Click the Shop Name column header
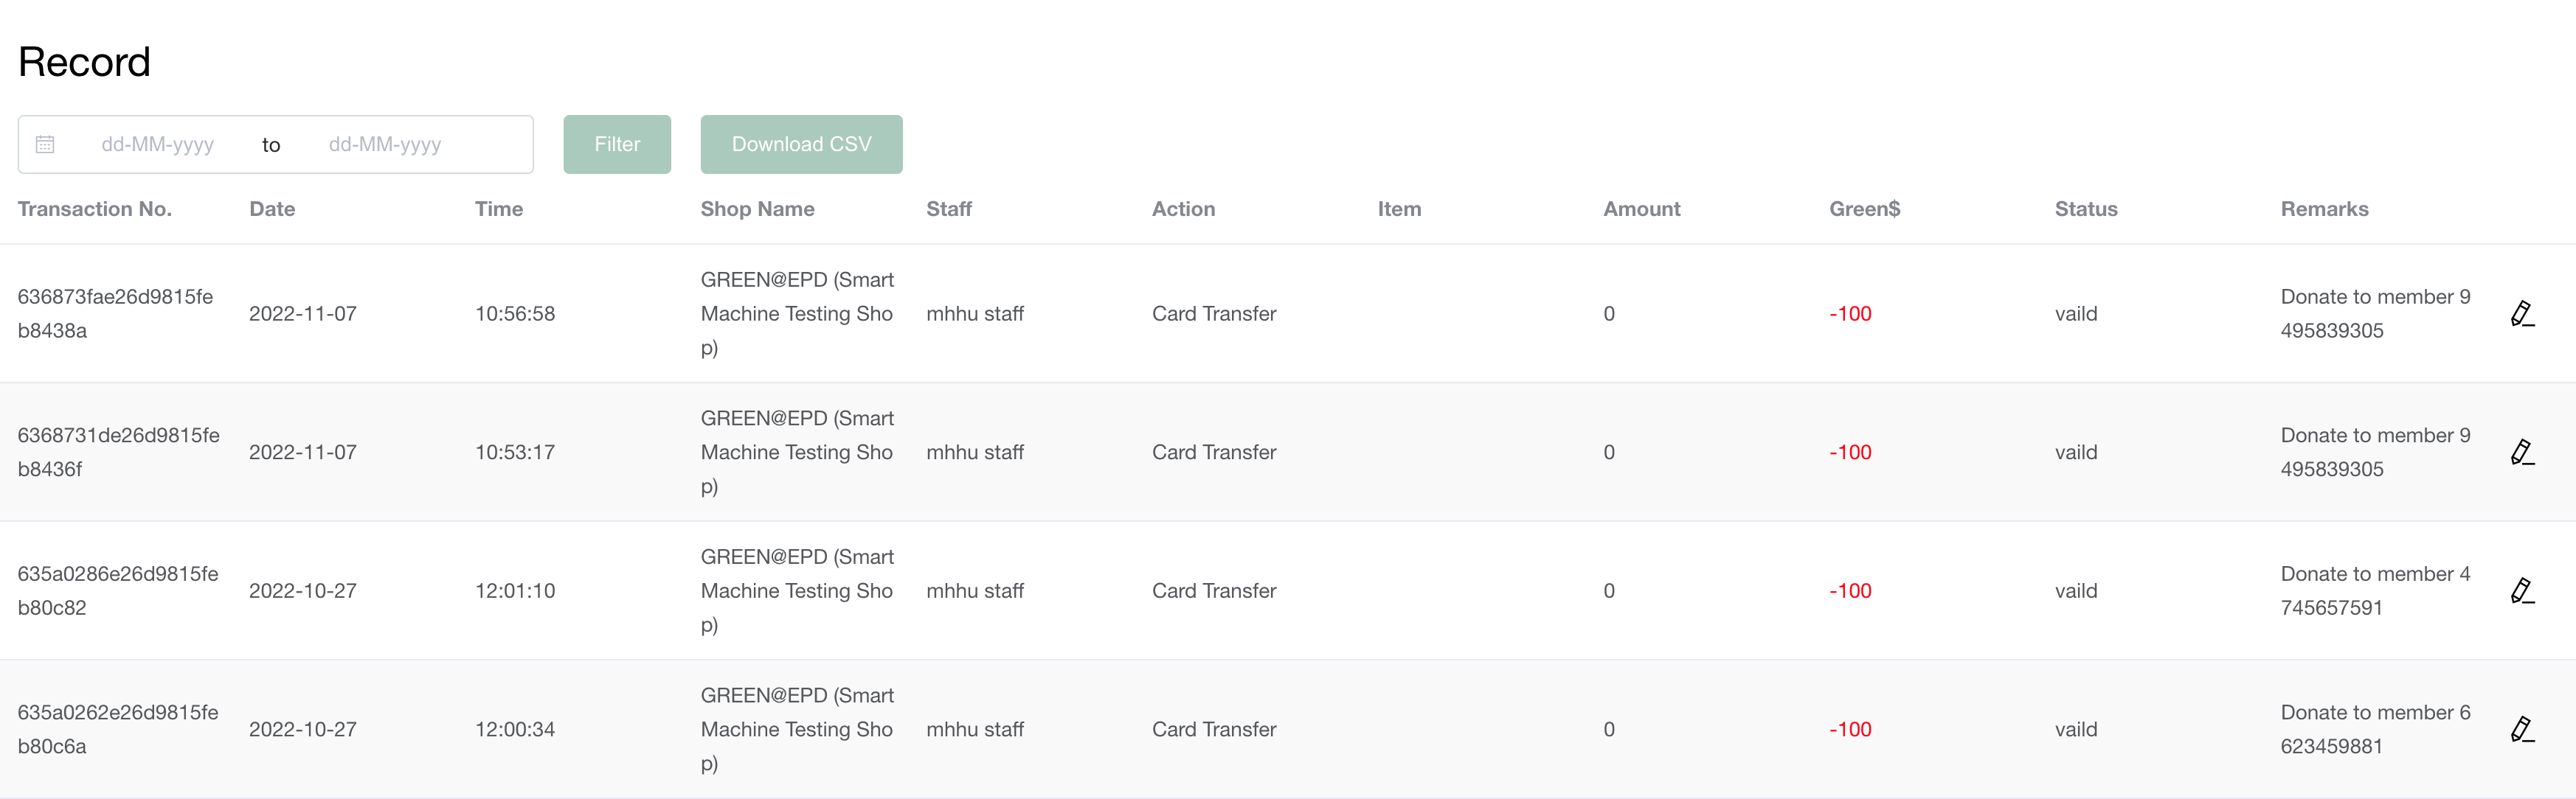 click(x=757, y=209)
